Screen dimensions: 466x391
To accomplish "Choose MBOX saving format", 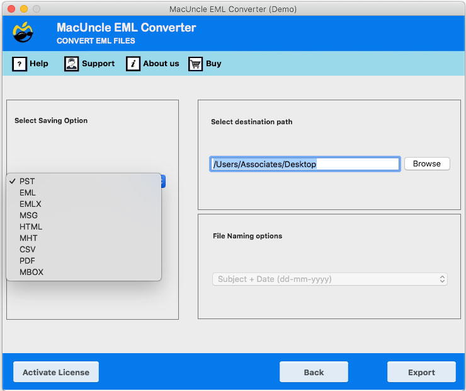I will click(84, 272).
